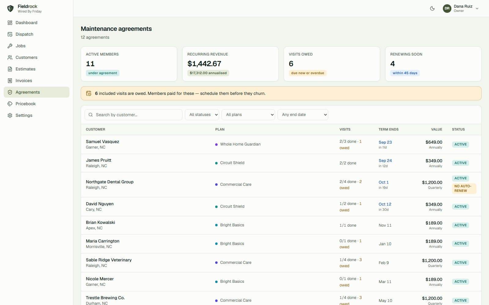Open Northgate Dental Group agreement
The height and width of the screenshot is (305, 489).
click(x=110, y=182)
